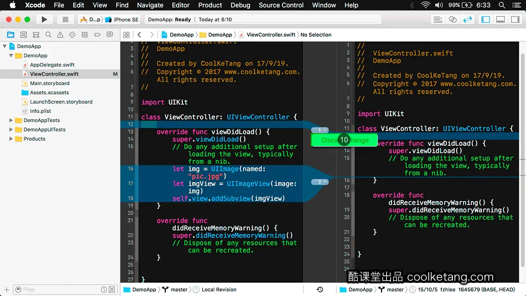526x296 pixels.
Task: Open the related items grid menu
Action: (126, 35)
